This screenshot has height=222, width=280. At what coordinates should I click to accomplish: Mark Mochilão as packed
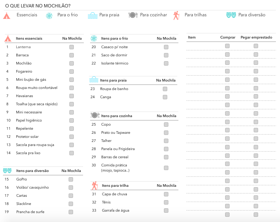tap(72, 63)
